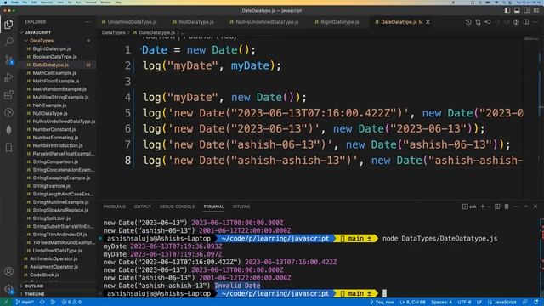Open terminal panel More Actions ellipsis
This screenshot has width=544, height=306.
(516, 207)
